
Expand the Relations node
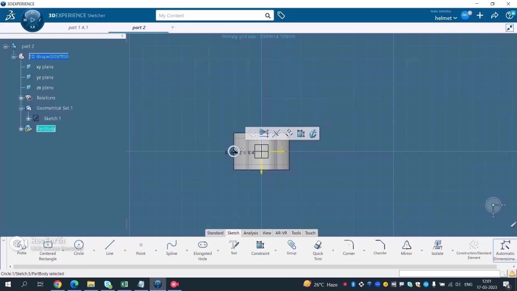click(21, 98)
